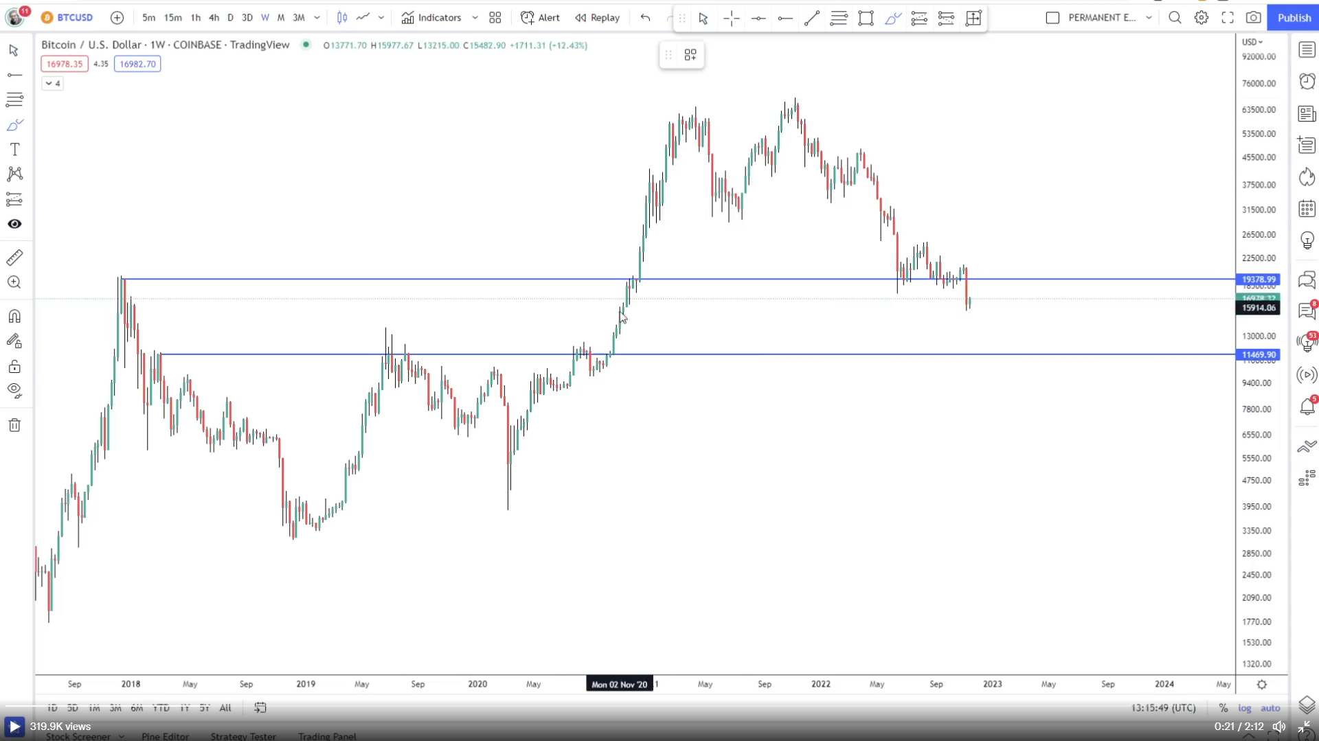
Task: Pick the trend line tool in the favorites toolbar
Action: pyautogui.click(x=812, y=19)
